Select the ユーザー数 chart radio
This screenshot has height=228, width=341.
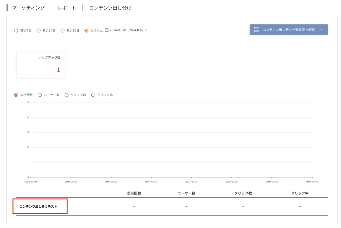[x=40, y=95]
